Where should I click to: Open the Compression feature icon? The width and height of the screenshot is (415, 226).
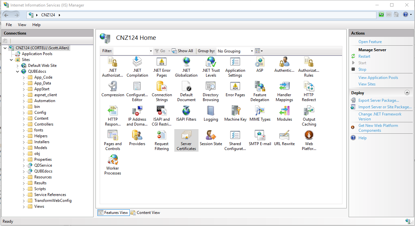coord(112,89)
